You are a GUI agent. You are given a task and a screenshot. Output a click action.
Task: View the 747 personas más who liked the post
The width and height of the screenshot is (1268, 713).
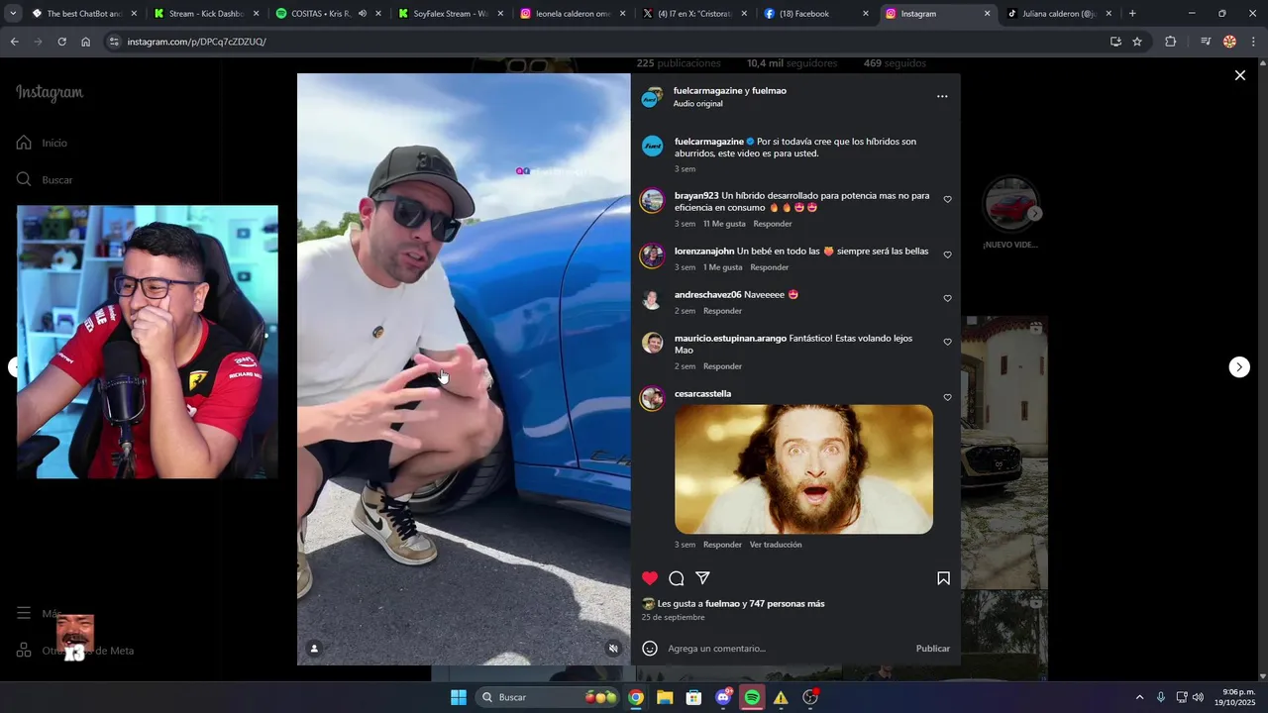pyautogui.click(x=787, y=604)
